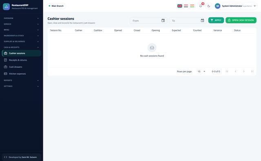Screen dimensions: 261x161
Task: Open the rows per page dropdown
Action: coord(201,72)
